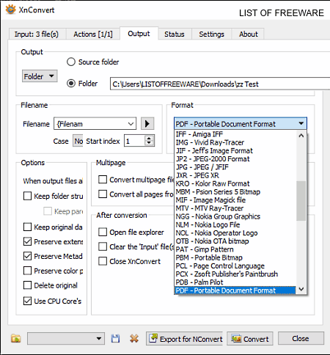Click the output folder path field
The image size is (330, 355).
[x=220, y=84]
